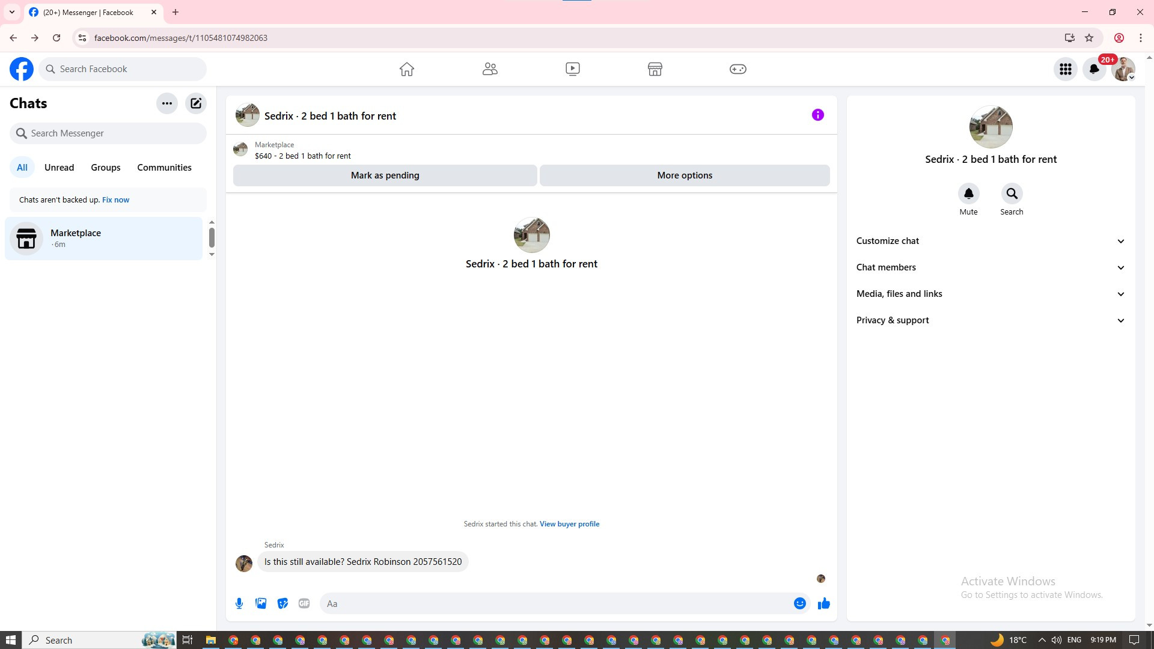This screenshot has width=1154, height=649.
Task: Toggle the conversation information panel
Action: [x=817, y=115]
